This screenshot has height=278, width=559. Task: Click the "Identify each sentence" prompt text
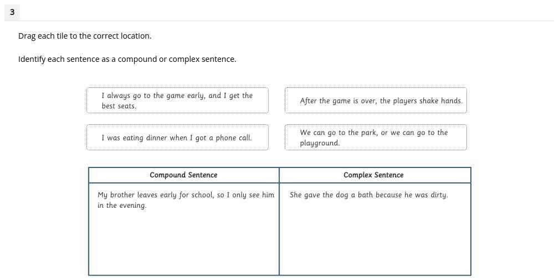[x=127, y=59]
